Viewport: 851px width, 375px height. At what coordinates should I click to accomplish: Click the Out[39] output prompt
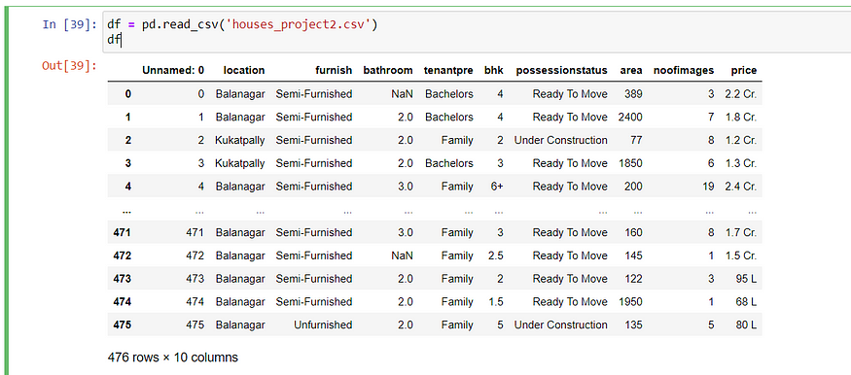pos(69,66)
